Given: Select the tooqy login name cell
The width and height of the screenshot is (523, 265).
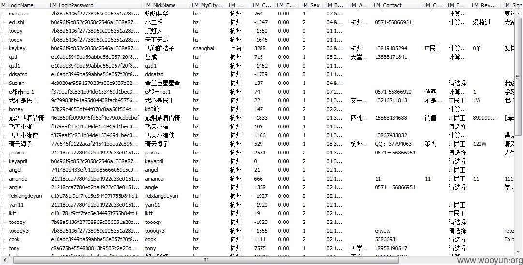Looking at the screenshot, I should pos(15,40).
